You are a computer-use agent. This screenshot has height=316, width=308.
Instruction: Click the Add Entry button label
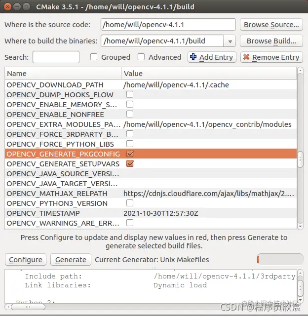coord(216,57)
